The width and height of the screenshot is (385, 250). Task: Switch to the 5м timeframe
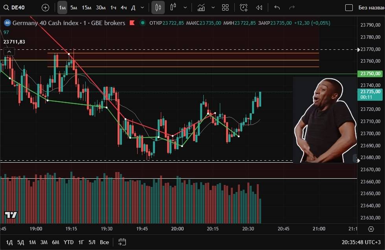tap(74, 7)
